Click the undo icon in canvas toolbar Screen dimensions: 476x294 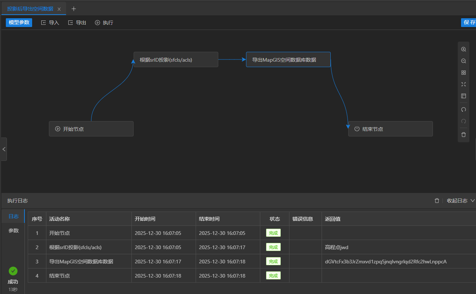[464, 109]
